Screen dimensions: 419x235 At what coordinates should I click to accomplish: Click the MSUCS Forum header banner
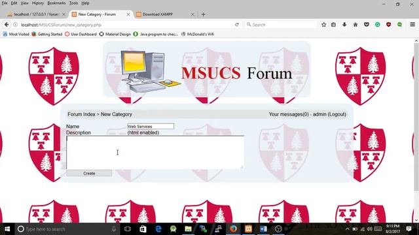[207, 70]
